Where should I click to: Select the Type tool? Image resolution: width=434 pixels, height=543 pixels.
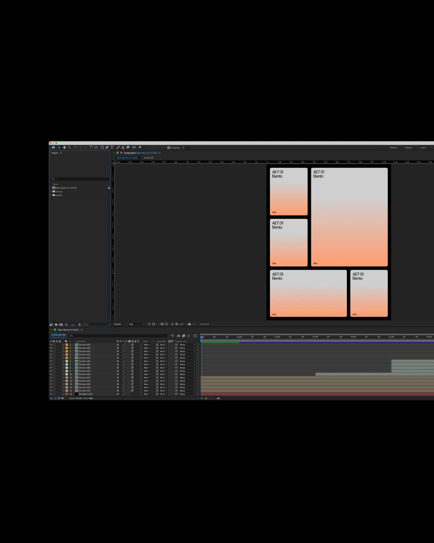tap(112, 147)
